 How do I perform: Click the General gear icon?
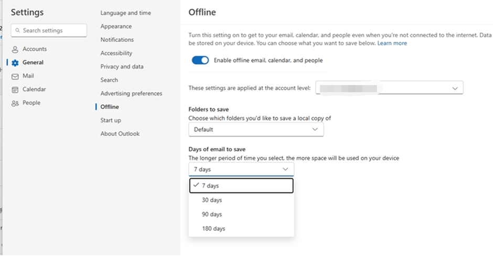[x=15, y=63]
